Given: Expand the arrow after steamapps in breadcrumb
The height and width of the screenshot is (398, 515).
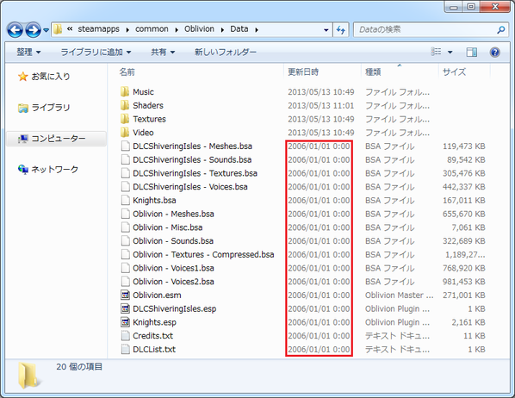Looking at the screenshot, I should point(127,30).
